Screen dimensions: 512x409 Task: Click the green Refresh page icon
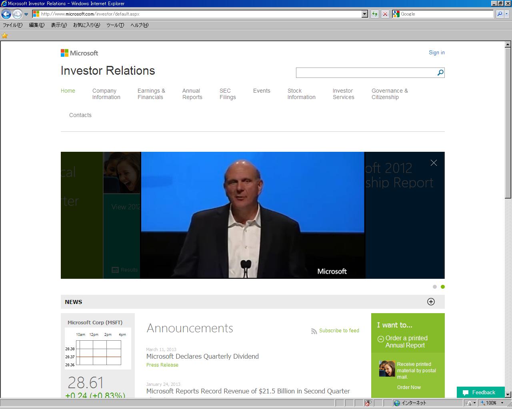click(x=374, y=14)
